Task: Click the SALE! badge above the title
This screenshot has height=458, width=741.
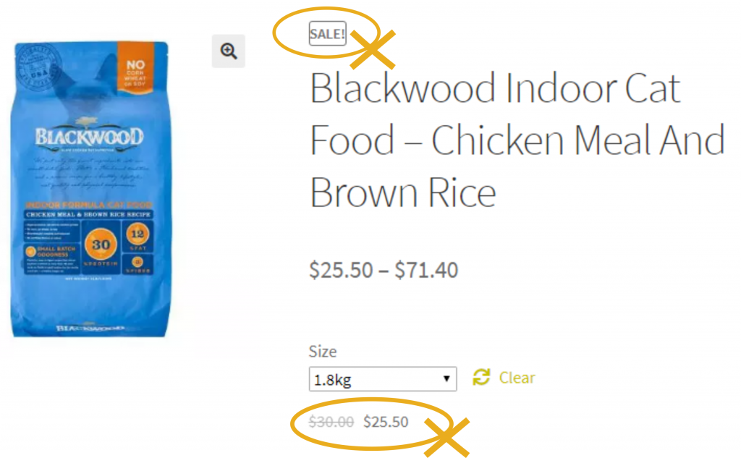Action: click(328, 33)
